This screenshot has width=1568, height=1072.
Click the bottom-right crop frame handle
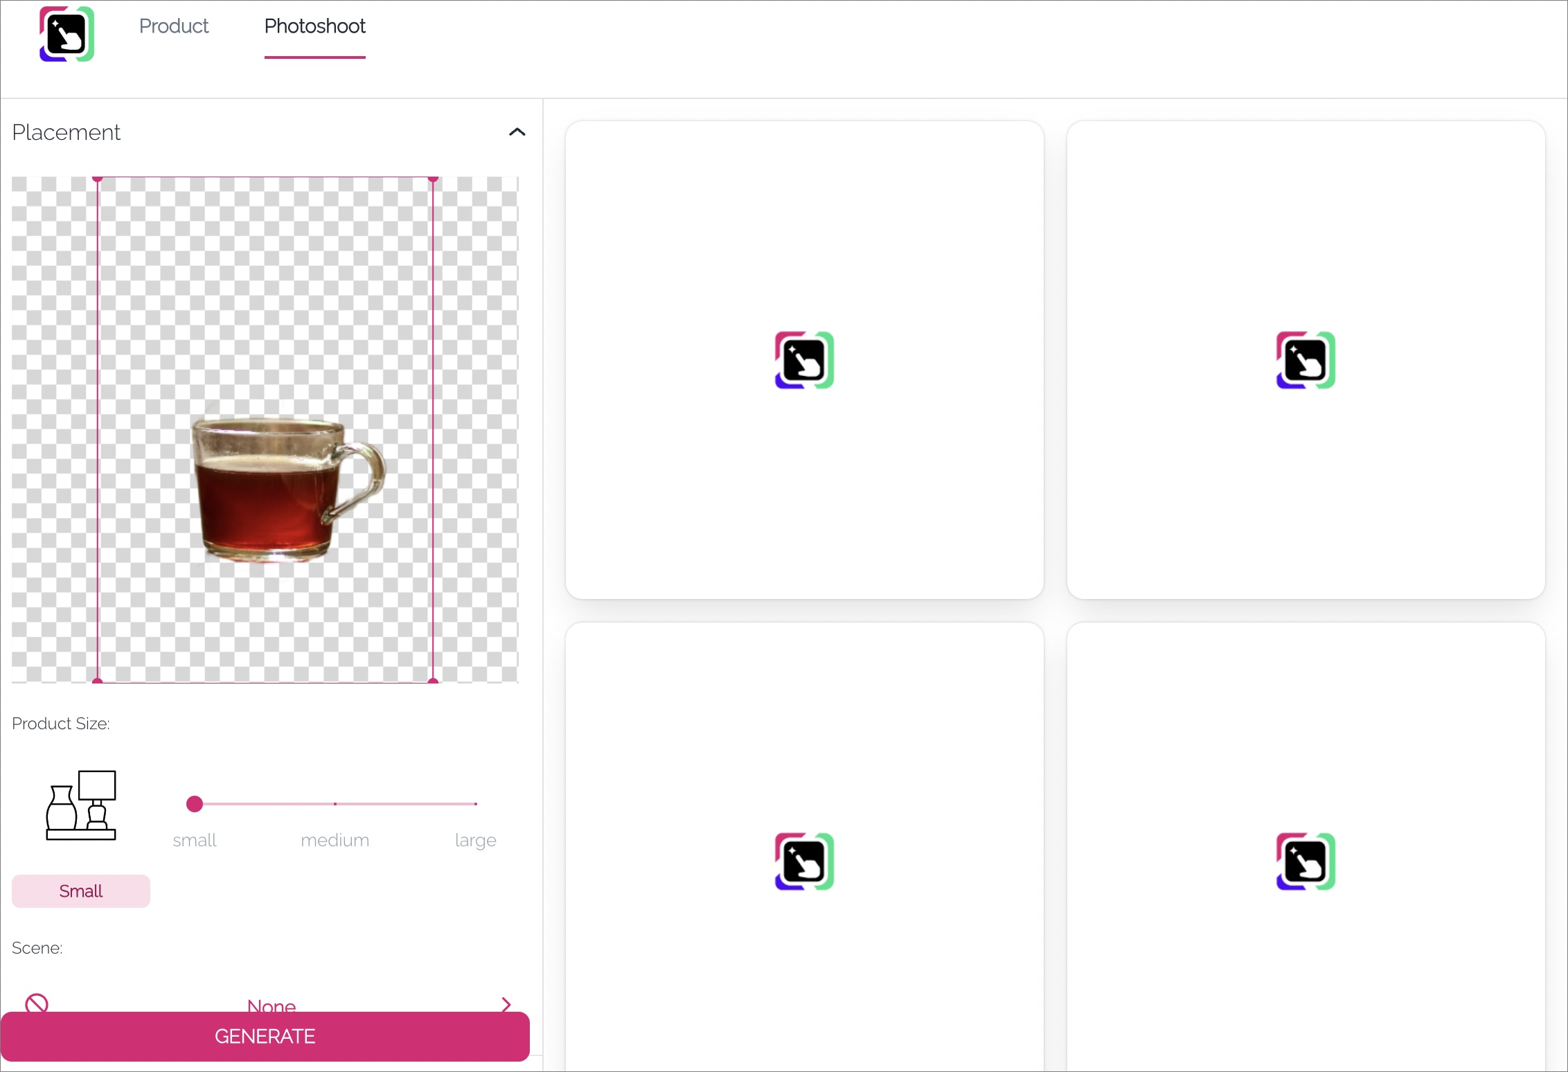coord(433,681)
